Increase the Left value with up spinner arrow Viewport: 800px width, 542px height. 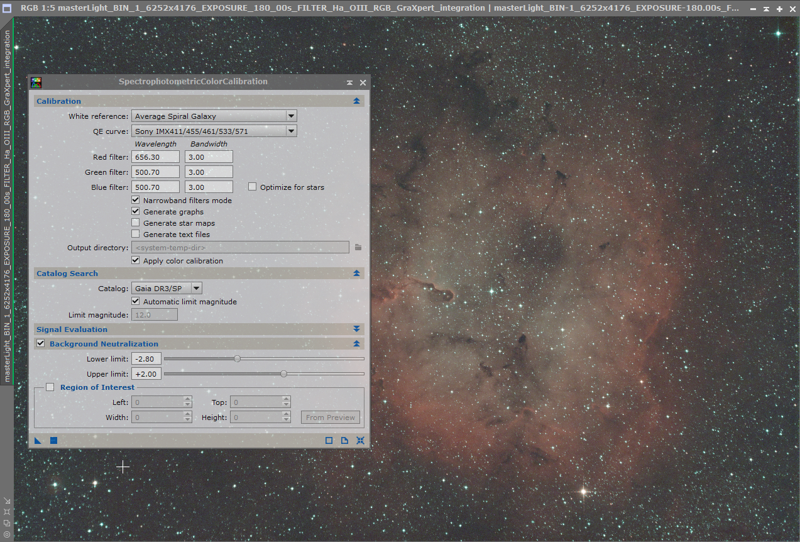(187, 399)
